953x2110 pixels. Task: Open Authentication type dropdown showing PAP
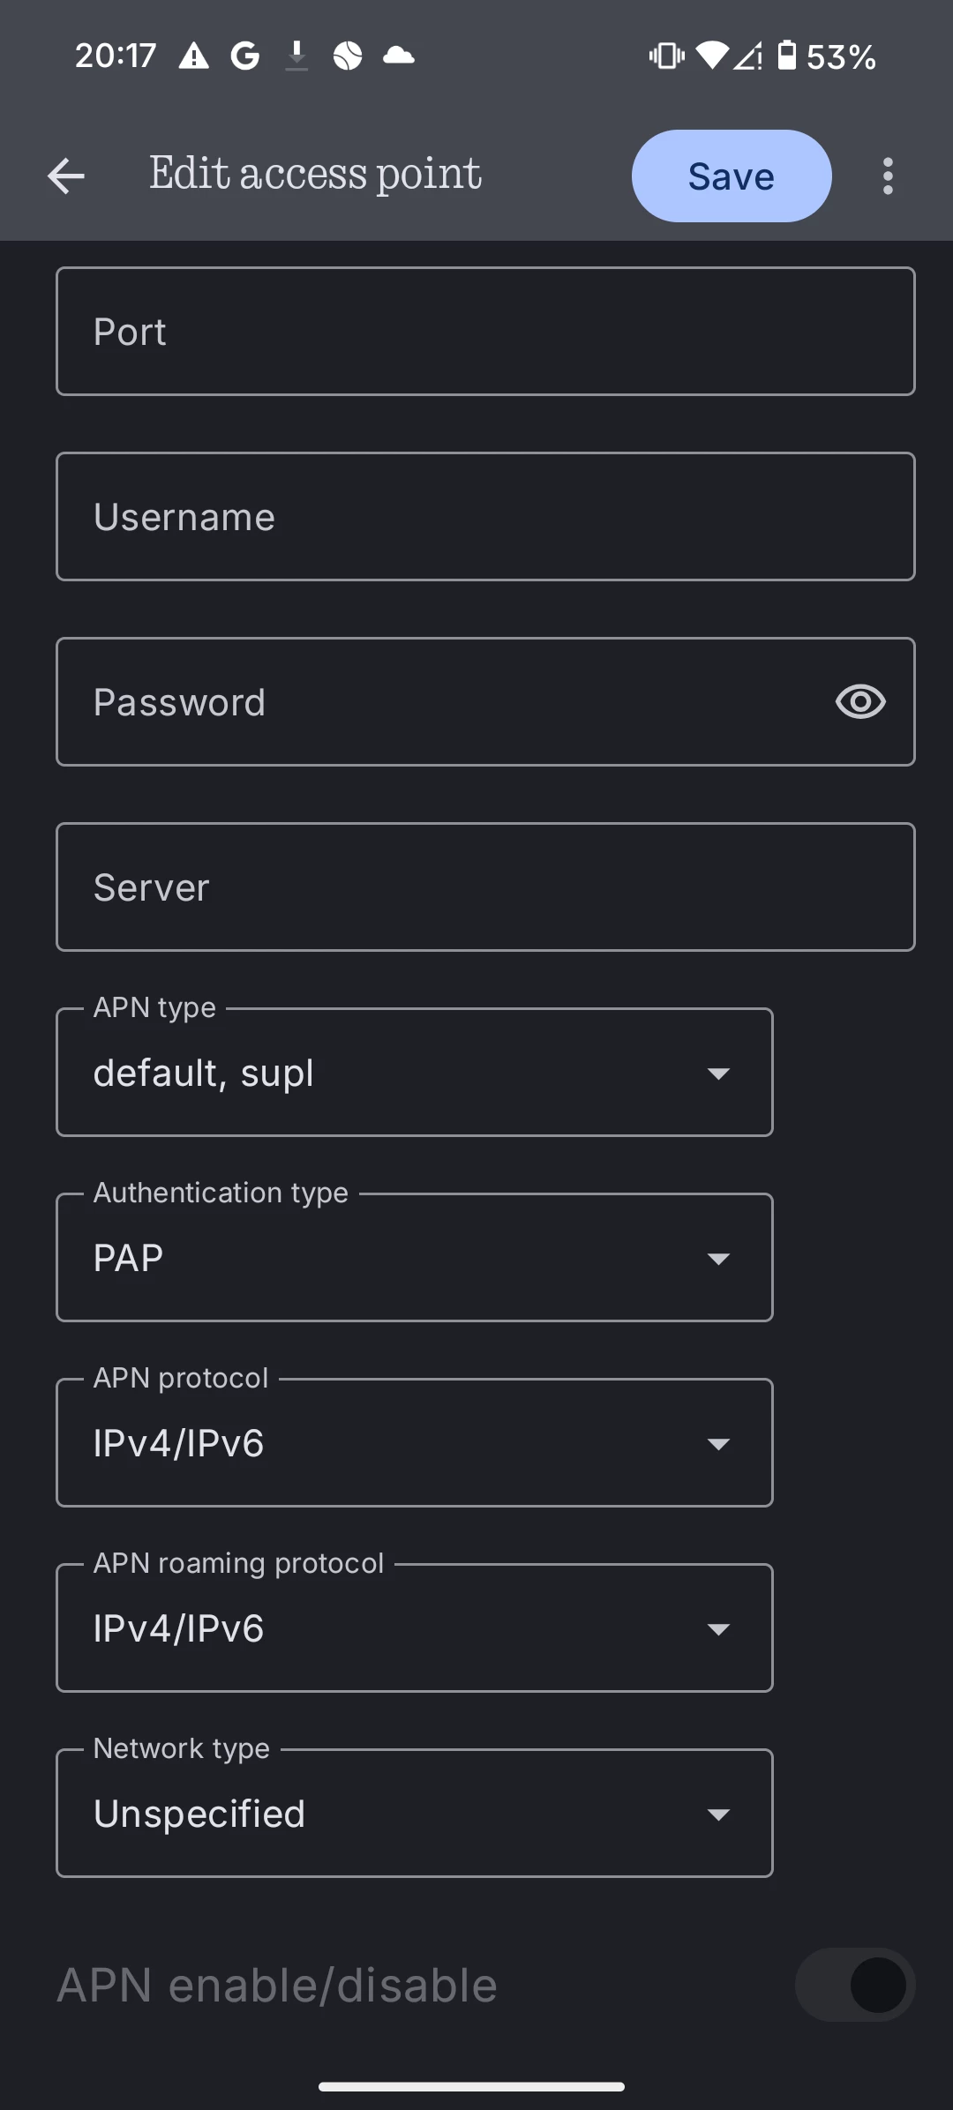click(x=415, y=1258)
